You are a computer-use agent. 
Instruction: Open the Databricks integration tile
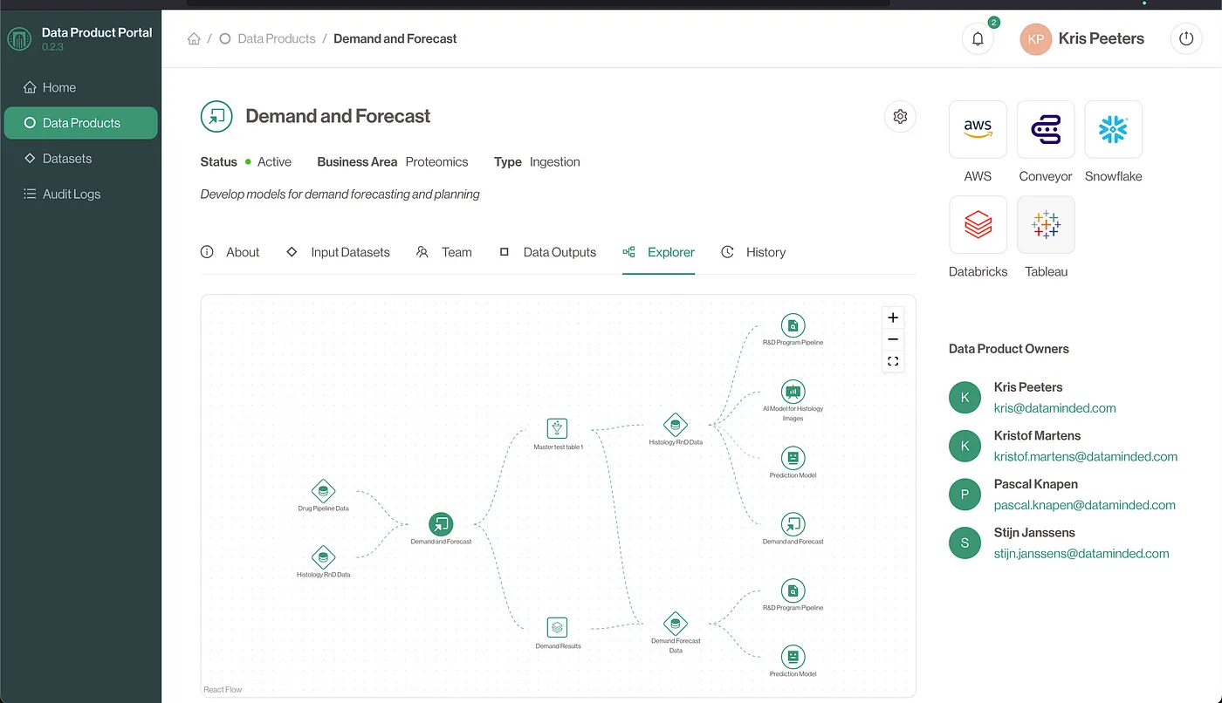click(x=978, y=224)
